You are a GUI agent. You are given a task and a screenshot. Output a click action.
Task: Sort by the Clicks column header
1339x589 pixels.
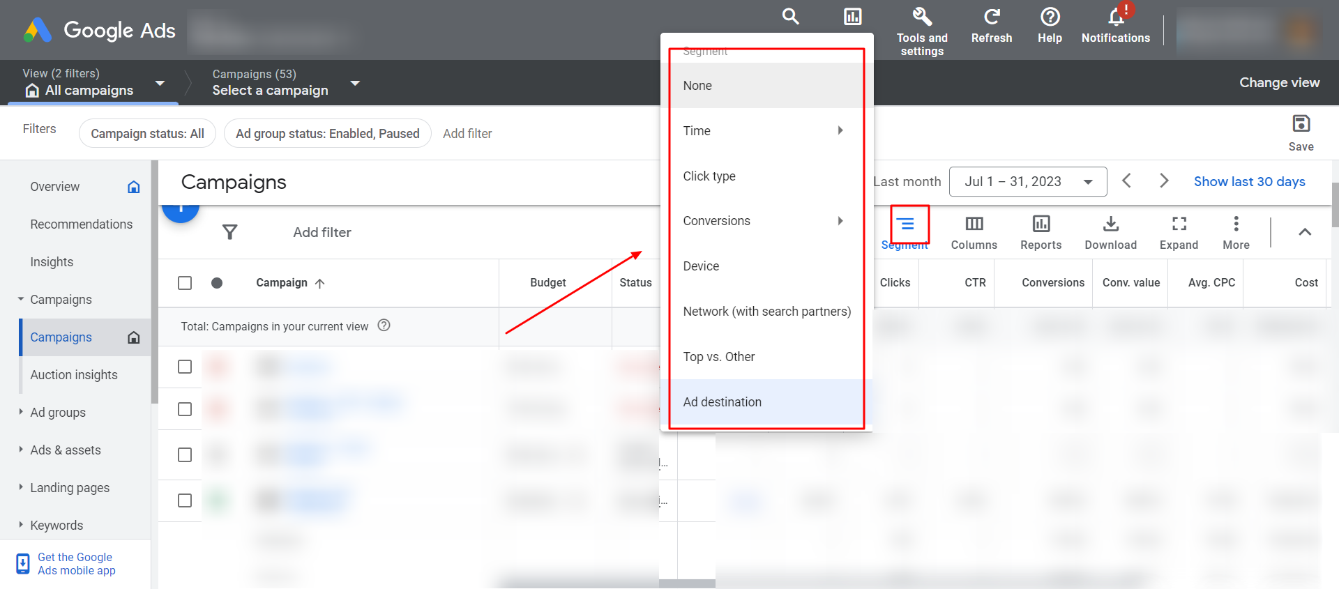pyautogui.click(x=895, y=283)
